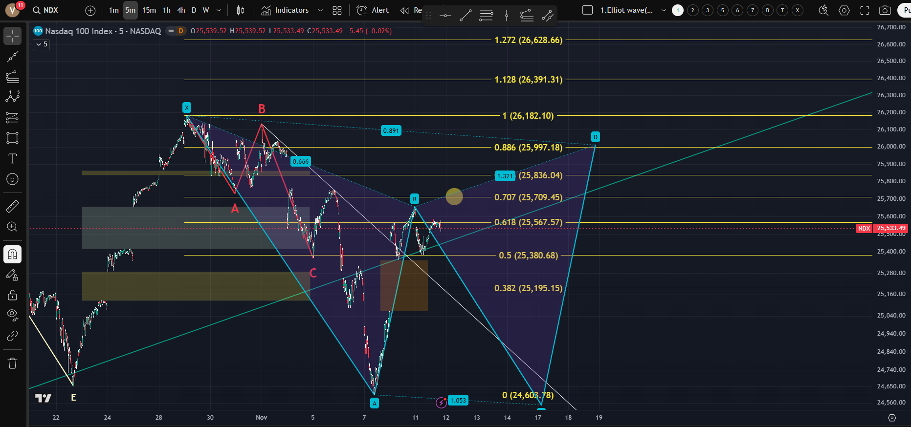Expand the time interval dropdown chevron
This screenshot has width=911, height=427.
219,10
